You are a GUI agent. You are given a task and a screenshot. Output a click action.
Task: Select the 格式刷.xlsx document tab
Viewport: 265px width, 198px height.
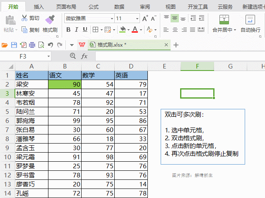(129, 45)
